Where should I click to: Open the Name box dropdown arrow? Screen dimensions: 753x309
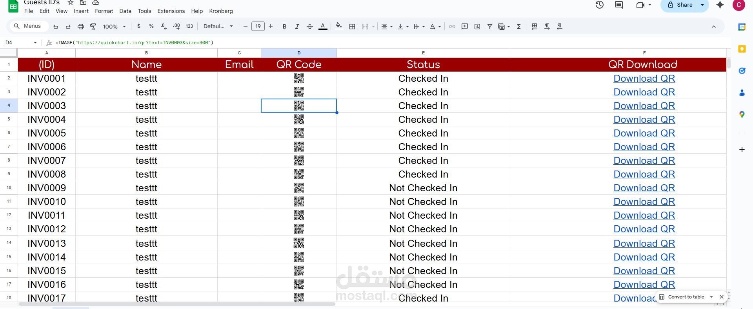point(35,42)
